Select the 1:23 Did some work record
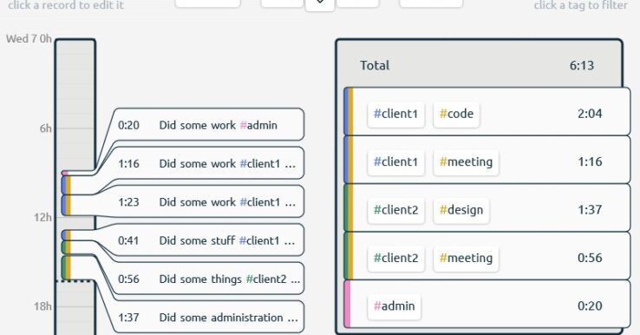640x335 pixels. (208, 202)
